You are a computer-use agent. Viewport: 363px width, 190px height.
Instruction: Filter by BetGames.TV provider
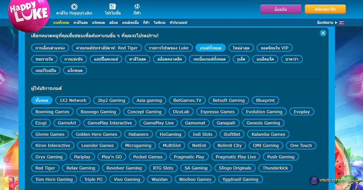[x=187, y=100]
